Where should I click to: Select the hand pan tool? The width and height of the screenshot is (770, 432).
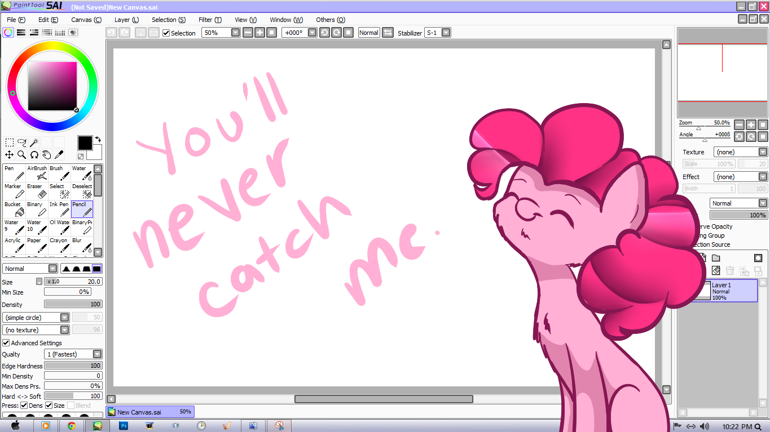pyautogui.click(x=47, y=154)
